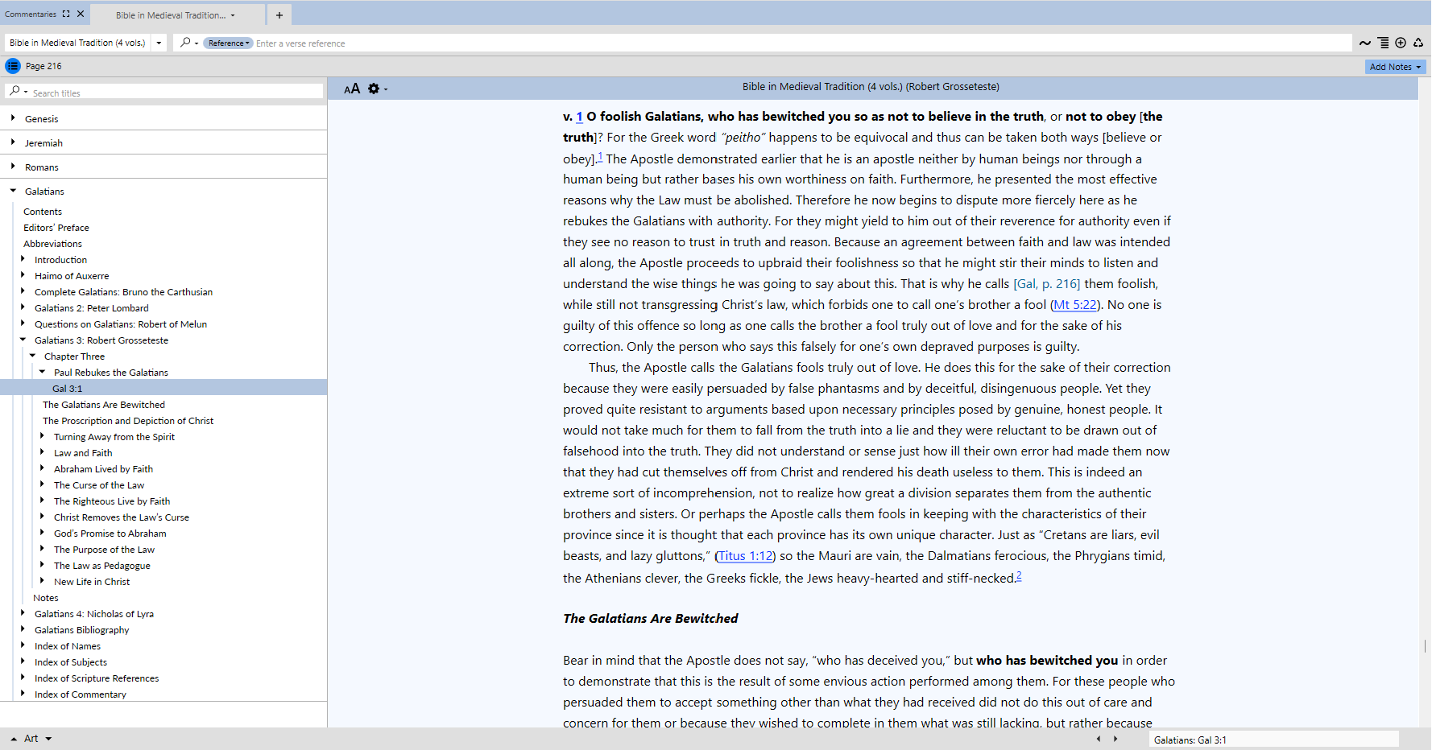Viewport: 1432px width, 750px height.
Task: Open a new tab with plus button
Action: [279, 15]
